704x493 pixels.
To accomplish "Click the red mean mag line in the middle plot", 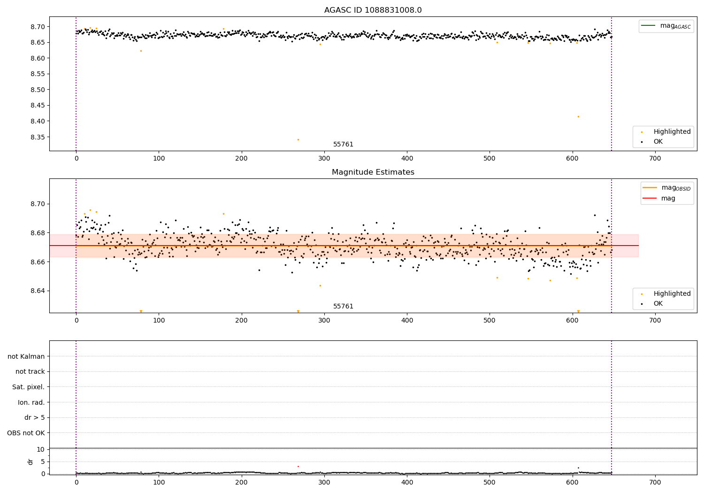I will pyautogui.click(x=344, y=246).
